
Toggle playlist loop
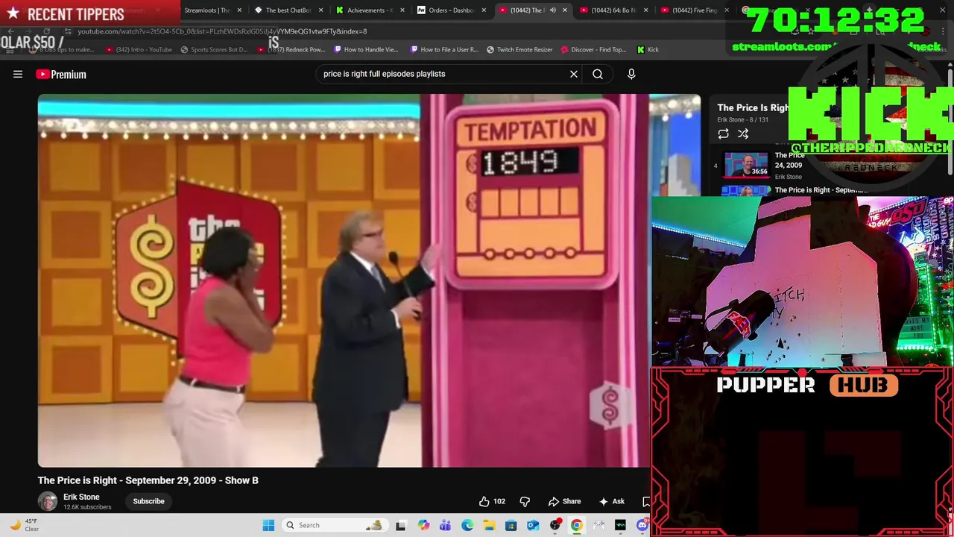coord(723,134)
